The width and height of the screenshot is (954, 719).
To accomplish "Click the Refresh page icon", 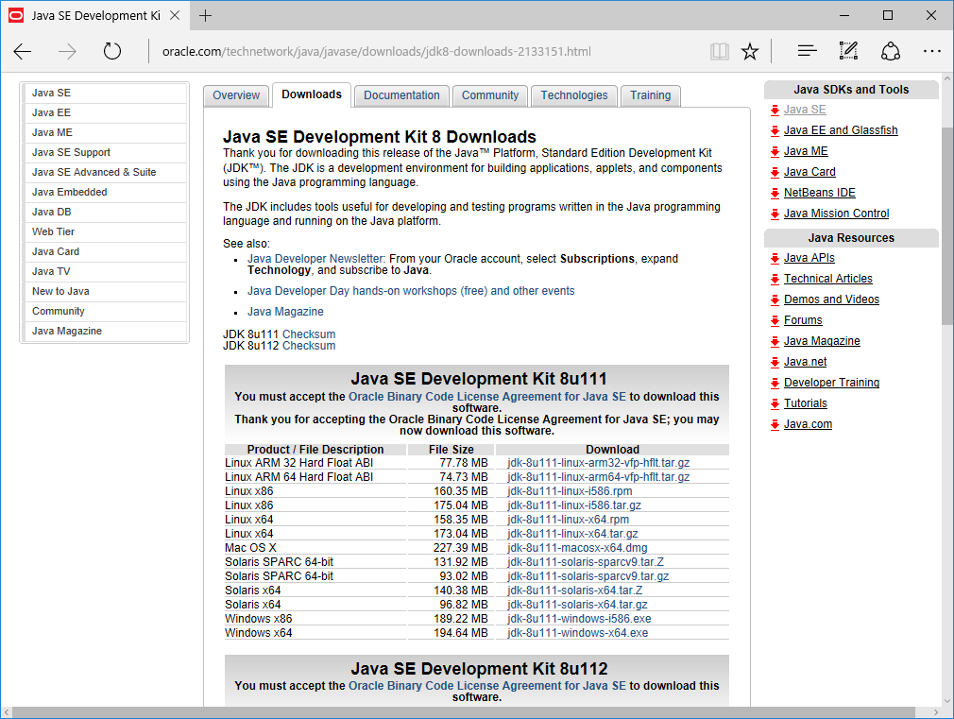I will [x=112, y=51].
